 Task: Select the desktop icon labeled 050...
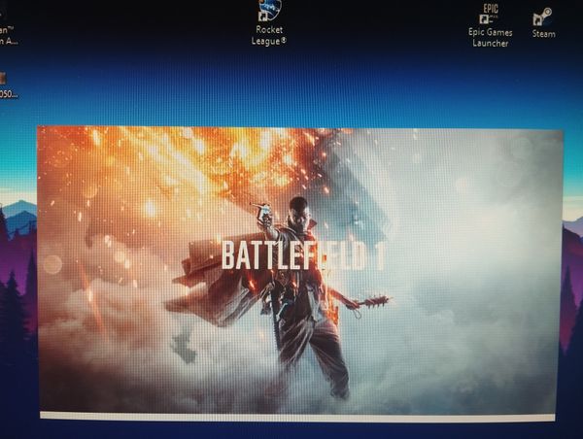(7, 85)
